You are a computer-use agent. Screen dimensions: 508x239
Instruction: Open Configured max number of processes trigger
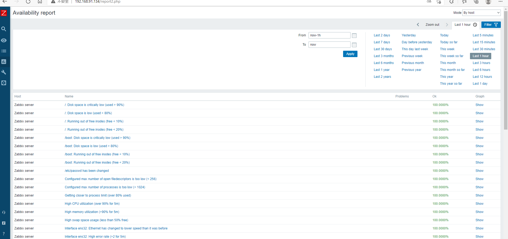point(105,187)
